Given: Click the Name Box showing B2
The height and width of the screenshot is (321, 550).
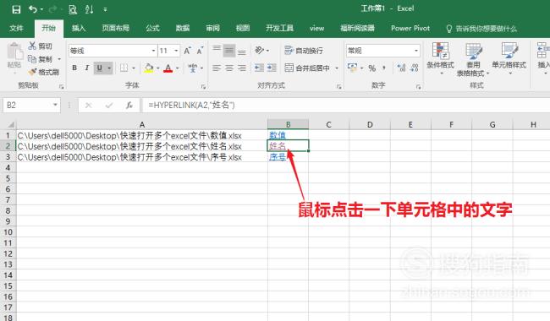Looking at the screenshot, I should (x=31, y=105).
